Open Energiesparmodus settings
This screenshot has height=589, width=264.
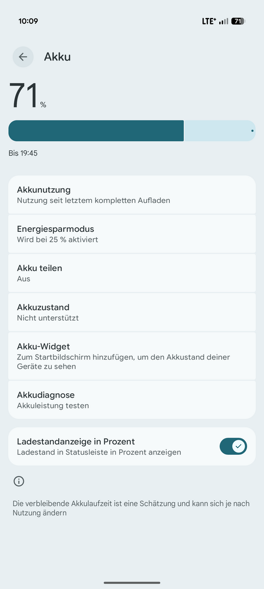(x=132, y=234)
